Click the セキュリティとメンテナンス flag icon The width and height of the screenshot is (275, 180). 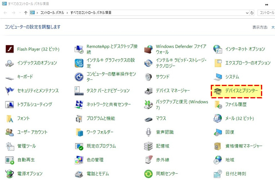click(9, 91)
